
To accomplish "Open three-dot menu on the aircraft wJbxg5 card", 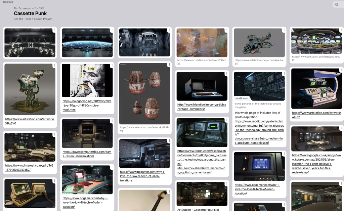I will (284, 30).
